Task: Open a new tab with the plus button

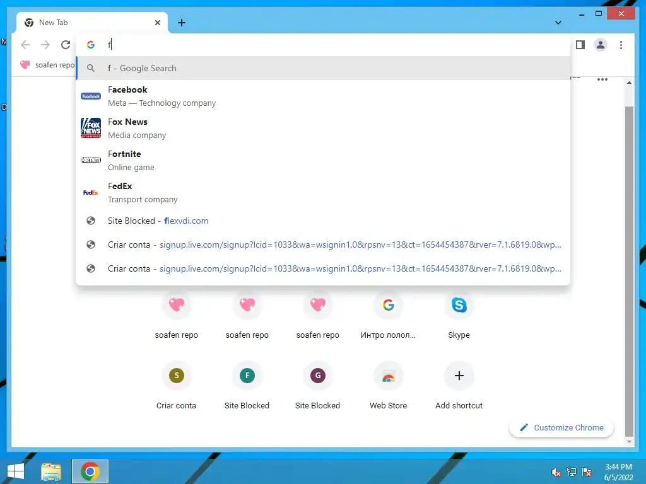Action: click(x=181, y=23)
